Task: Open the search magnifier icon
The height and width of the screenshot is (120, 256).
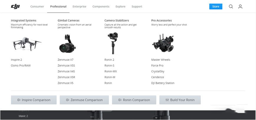Action: [x=231, y=6]
